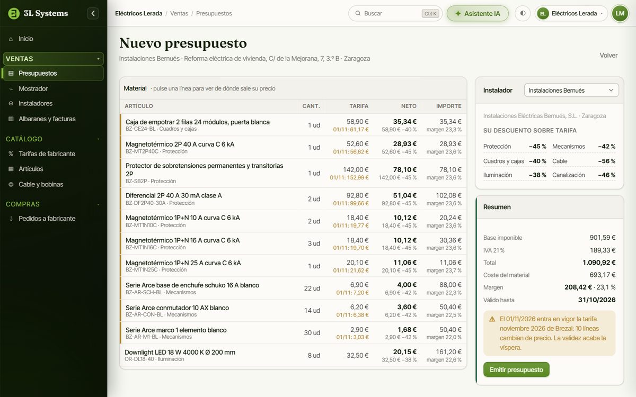Click the Ctrl K shortcut badge
Image resolution: width=636 pixels, height=397 pixels.
point(431,14)
